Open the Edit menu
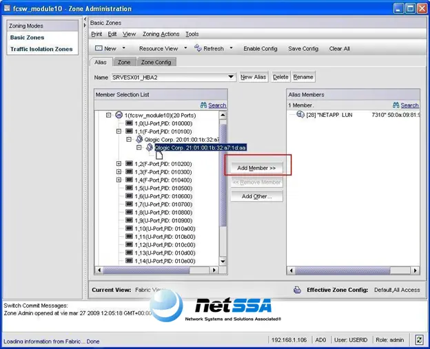This screenshot has height=349, width=430. click(112, 34)
